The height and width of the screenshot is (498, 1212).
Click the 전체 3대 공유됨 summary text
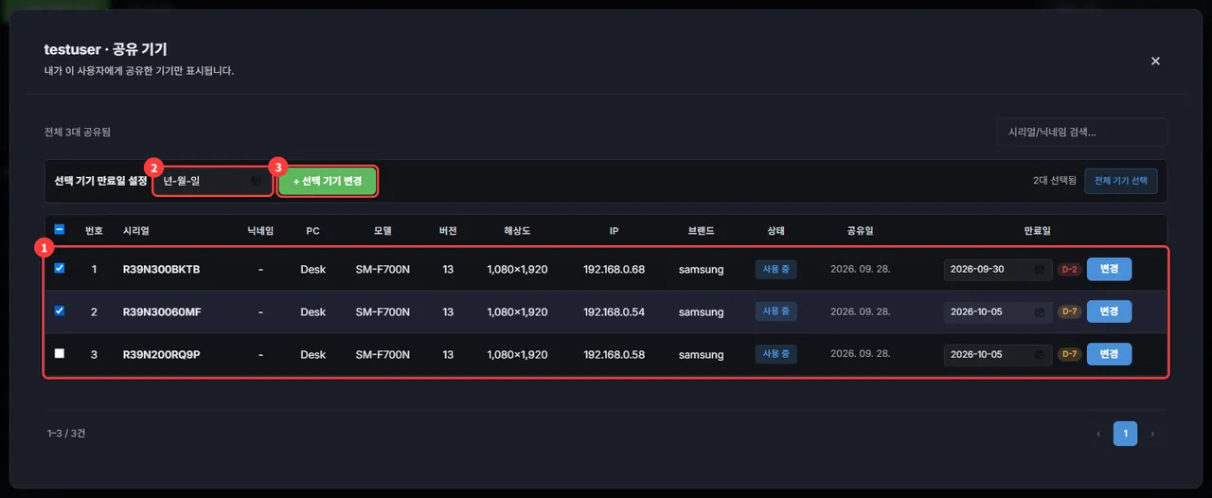point(78,133)
